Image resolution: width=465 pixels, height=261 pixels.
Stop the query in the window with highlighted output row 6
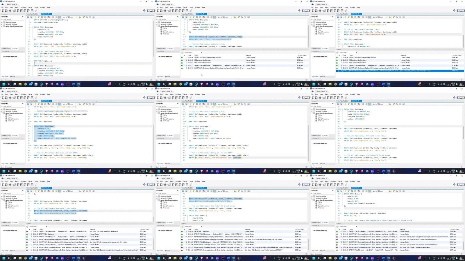[355, 17]
